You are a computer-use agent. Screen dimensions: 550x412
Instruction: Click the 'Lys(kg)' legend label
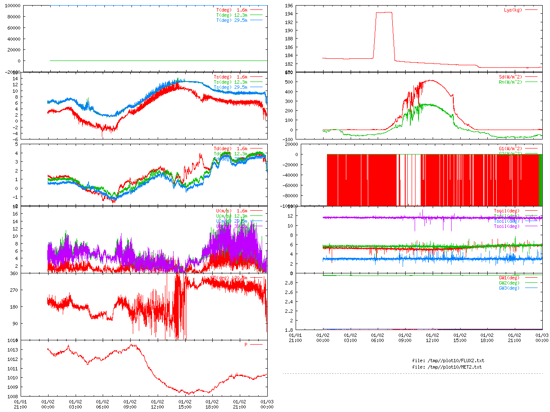point(513,10)
